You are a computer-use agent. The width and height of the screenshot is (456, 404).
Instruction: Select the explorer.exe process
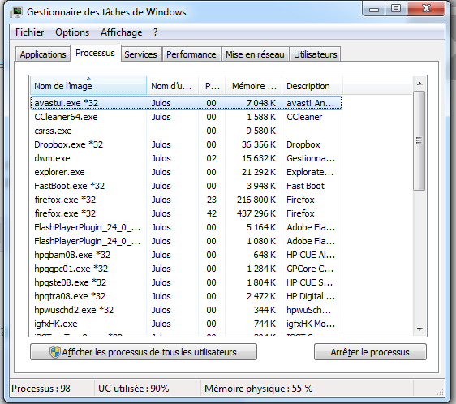click(186, 172)
